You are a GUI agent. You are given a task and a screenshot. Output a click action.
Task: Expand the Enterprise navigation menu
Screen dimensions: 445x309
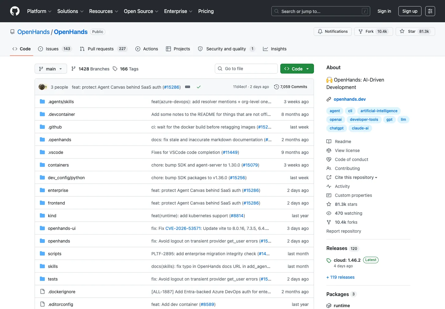(x=178, y=11)
